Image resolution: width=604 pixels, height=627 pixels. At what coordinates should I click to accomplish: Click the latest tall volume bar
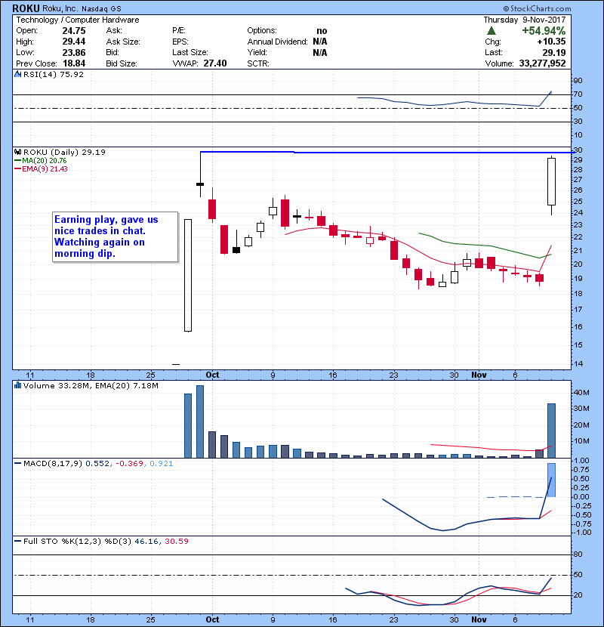coord(551,431)
